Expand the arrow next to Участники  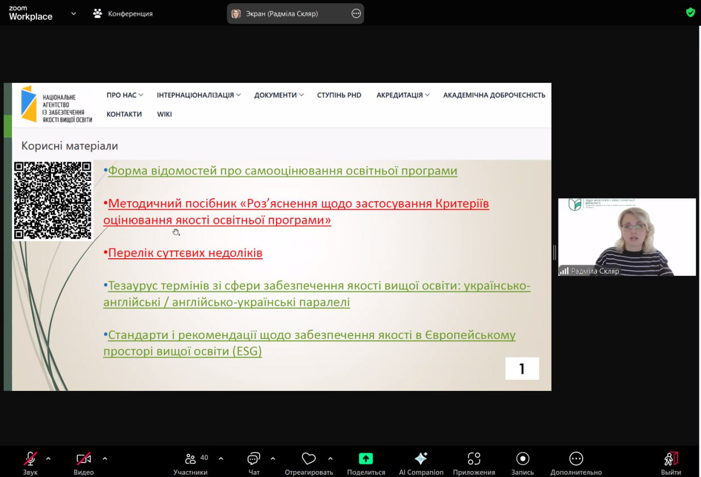[221, 458]
